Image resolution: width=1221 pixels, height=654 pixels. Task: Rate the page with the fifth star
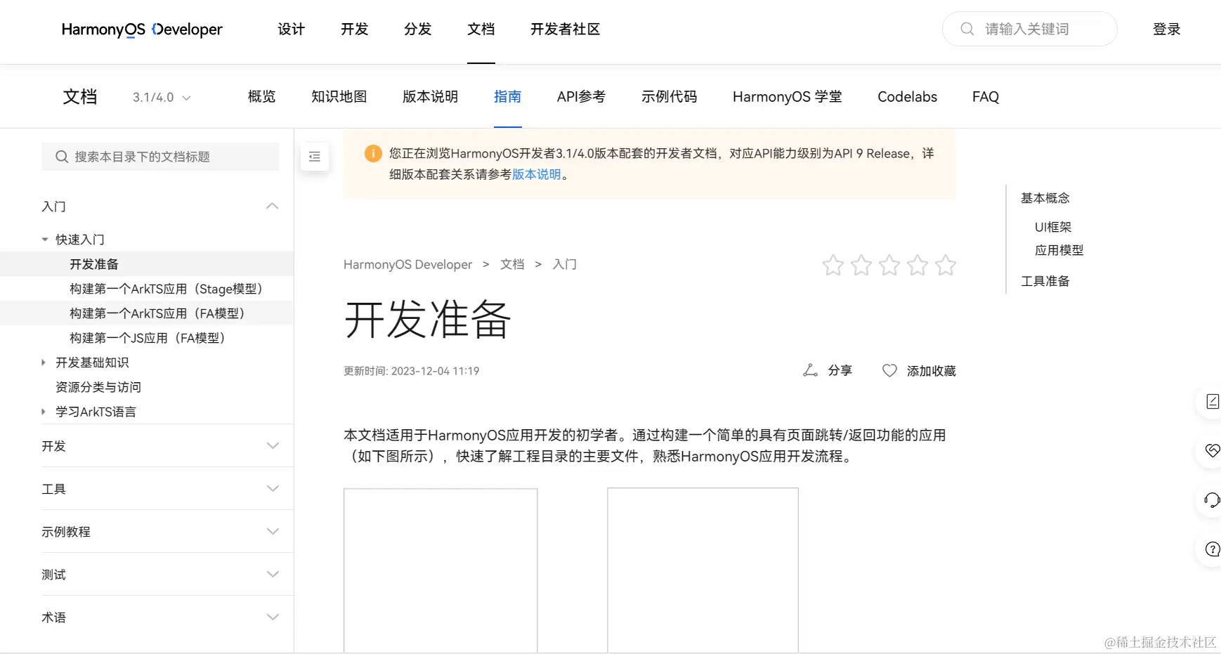point(946,265)
